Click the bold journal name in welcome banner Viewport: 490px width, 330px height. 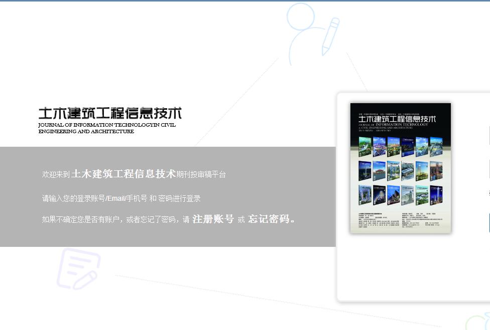[x=124, y=174]
